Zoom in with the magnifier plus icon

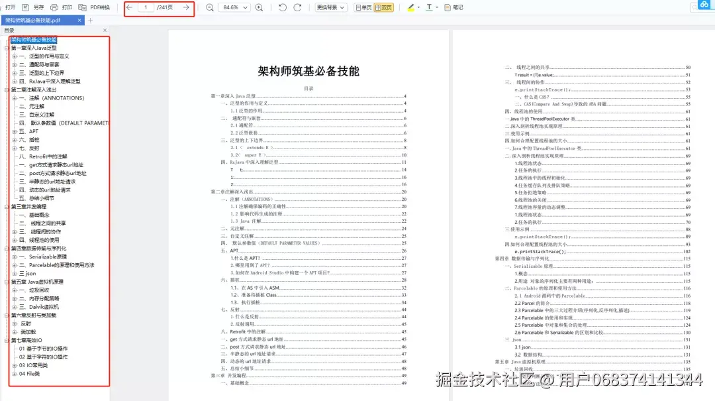[258, 7]
